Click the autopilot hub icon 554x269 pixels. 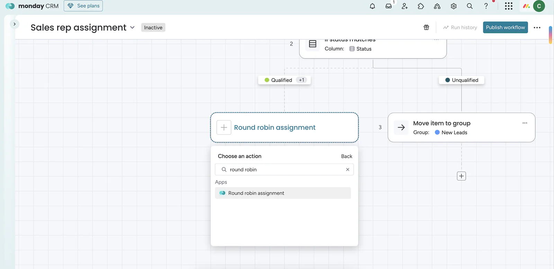point(437,6)
